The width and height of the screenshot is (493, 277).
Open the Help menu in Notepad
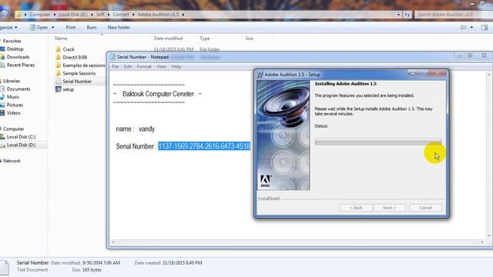[x=176, y=67]
